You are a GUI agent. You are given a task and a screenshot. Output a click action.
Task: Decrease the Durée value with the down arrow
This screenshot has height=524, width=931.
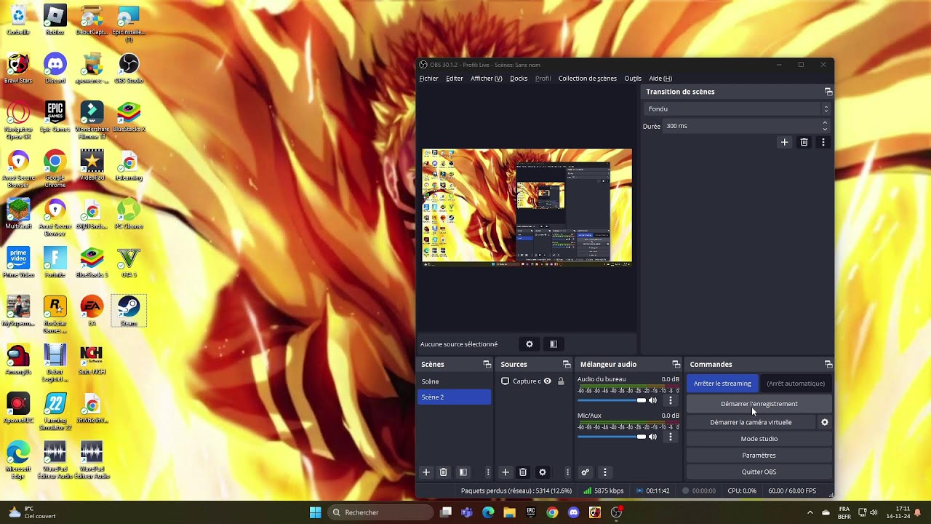824,129
